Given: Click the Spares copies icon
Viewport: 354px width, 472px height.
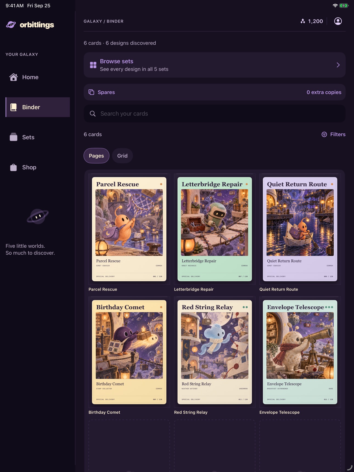Looking at the screenshot, I should point(91,92).
